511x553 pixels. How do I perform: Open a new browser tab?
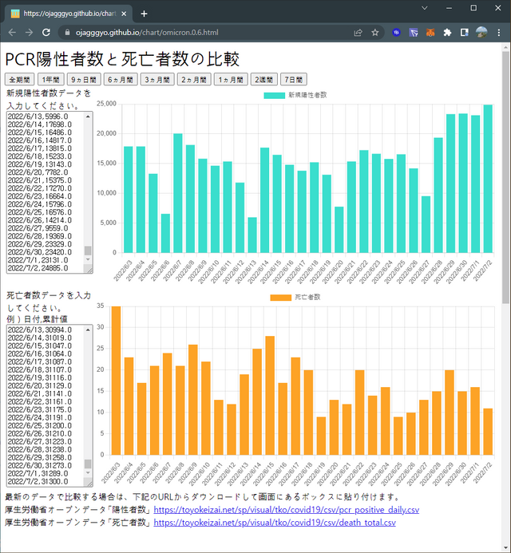144,14
